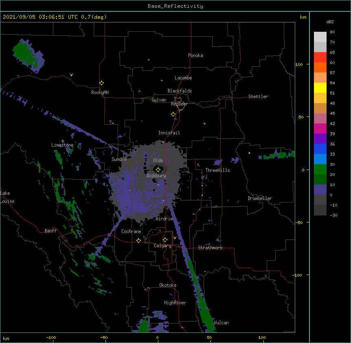Click the red 65 dBZ legend color
Screen dimensions: 351x343
tap(320, 57)
